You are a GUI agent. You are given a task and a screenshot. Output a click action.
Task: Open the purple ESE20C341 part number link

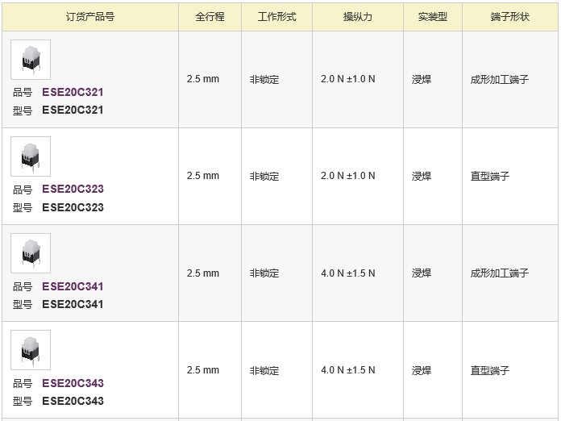[x=73, y=286]
